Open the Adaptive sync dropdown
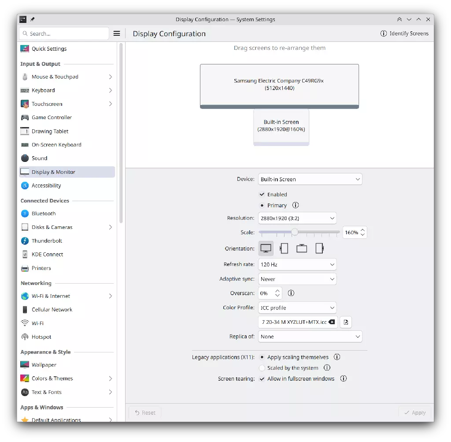Image resolution: width=451 pixels, height=442 pixels. [x=297, y=279]
